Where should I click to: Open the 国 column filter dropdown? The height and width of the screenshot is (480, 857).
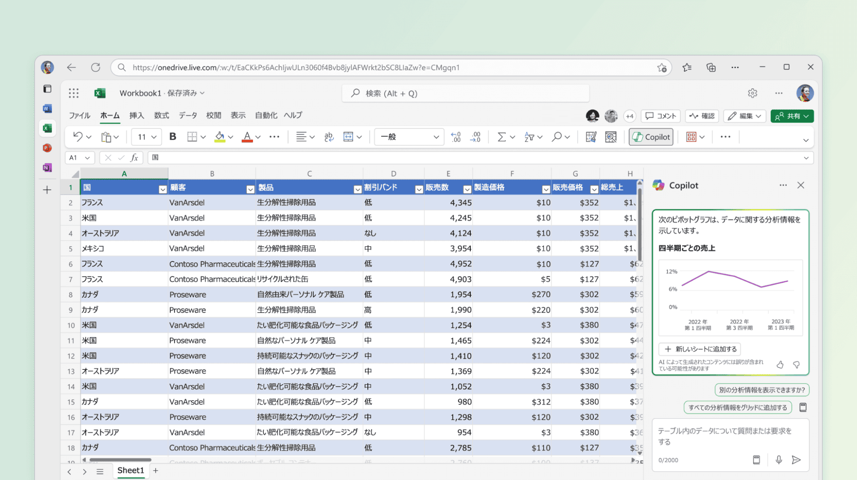click(162, 189)
